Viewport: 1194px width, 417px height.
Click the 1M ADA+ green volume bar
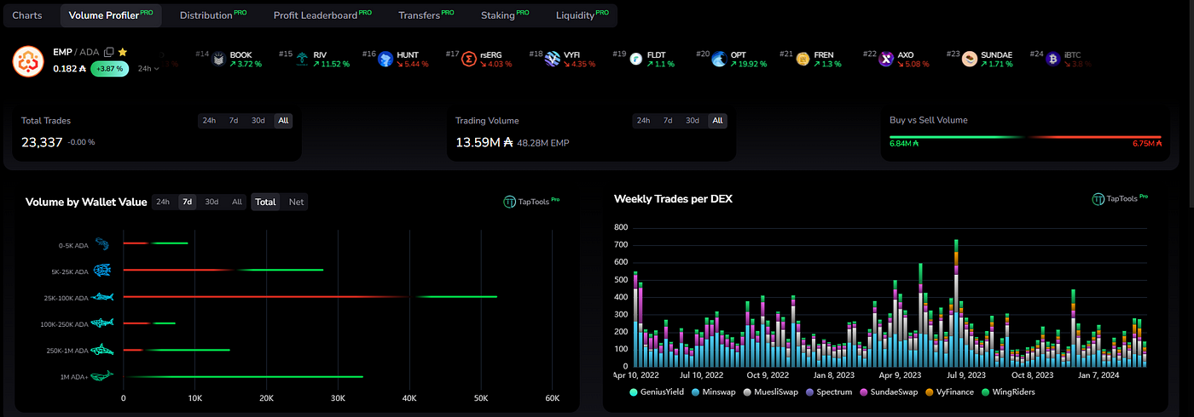[244, 376]
